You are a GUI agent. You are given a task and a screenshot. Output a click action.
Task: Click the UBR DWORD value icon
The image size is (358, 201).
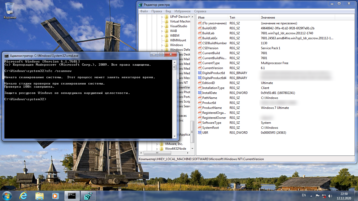pyautogui.click(x=200, y=132)
